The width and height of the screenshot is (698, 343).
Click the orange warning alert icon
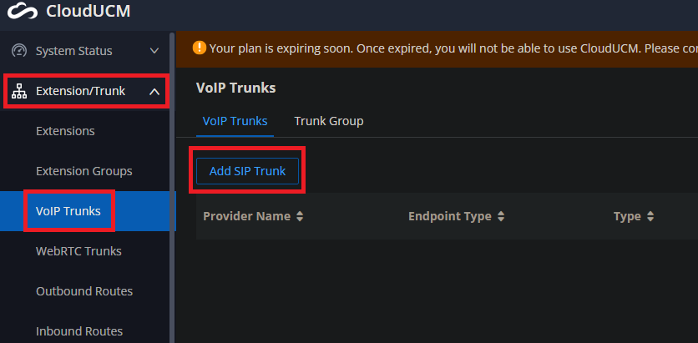(200, 48)
